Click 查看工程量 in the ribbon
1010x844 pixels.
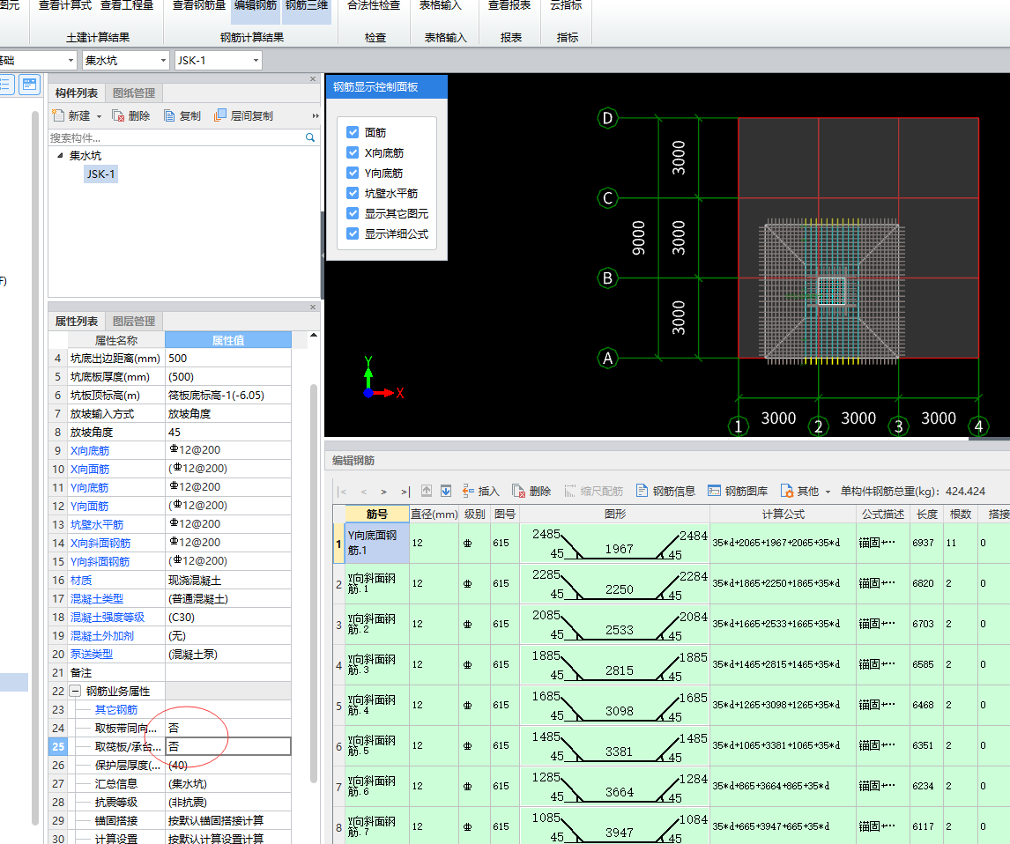[127, 6]
